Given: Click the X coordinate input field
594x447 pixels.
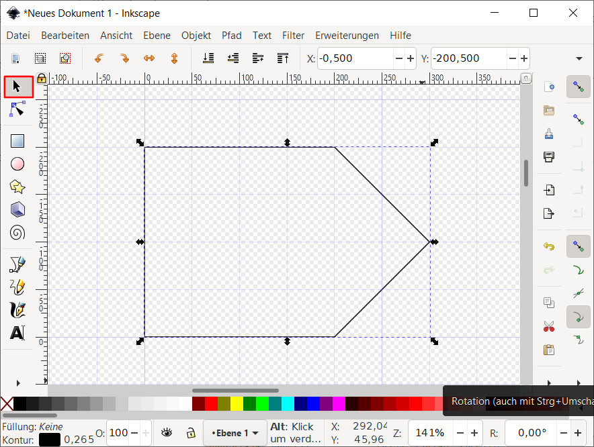Looking at the screenshot, I should (354, 58).
